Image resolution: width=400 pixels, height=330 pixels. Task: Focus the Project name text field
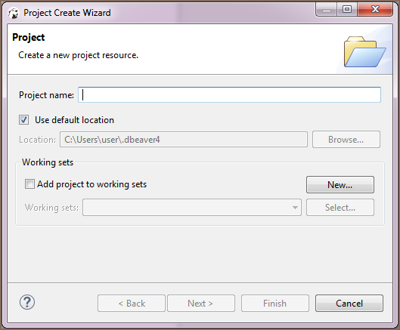point(229,95)
